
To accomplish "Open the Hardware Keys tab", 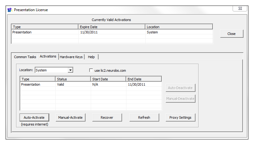I will pyautogui.click(x=71, y=57).
